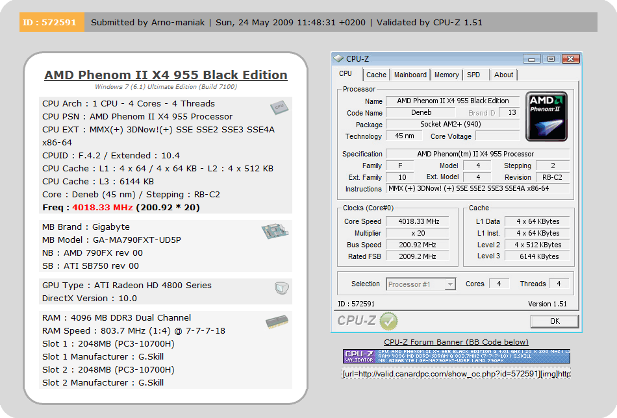The image size is (617, 418).
Task: Switch to the CPU tab
Action: point(346,74)
